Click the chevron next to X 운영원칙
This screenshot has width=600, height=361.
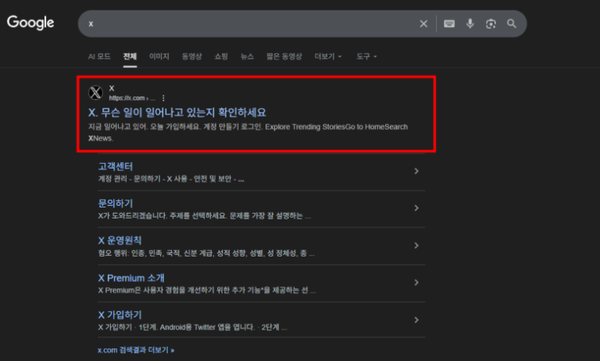tap(416, 245)
